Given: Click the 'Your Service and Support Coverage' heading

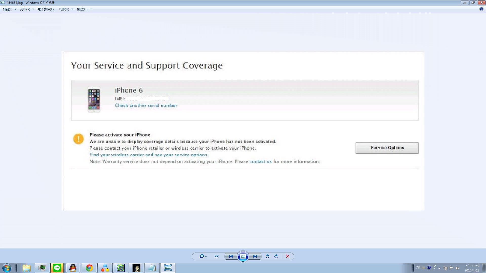Looking at the screenshot, I should [147, 65].
